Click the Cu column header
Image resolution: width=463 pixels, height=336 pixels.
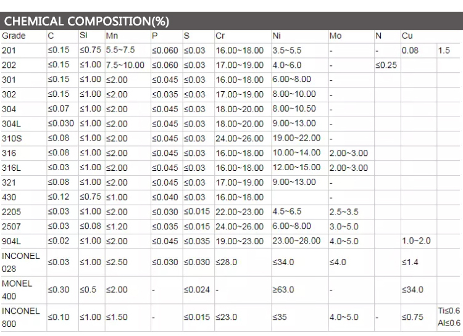pyautogui.click(x=407, y=36)
